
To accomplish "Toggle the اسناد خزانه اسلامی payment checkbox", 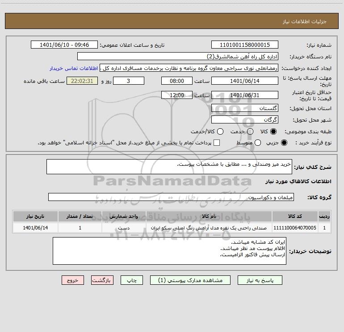I will click(217, 143).
